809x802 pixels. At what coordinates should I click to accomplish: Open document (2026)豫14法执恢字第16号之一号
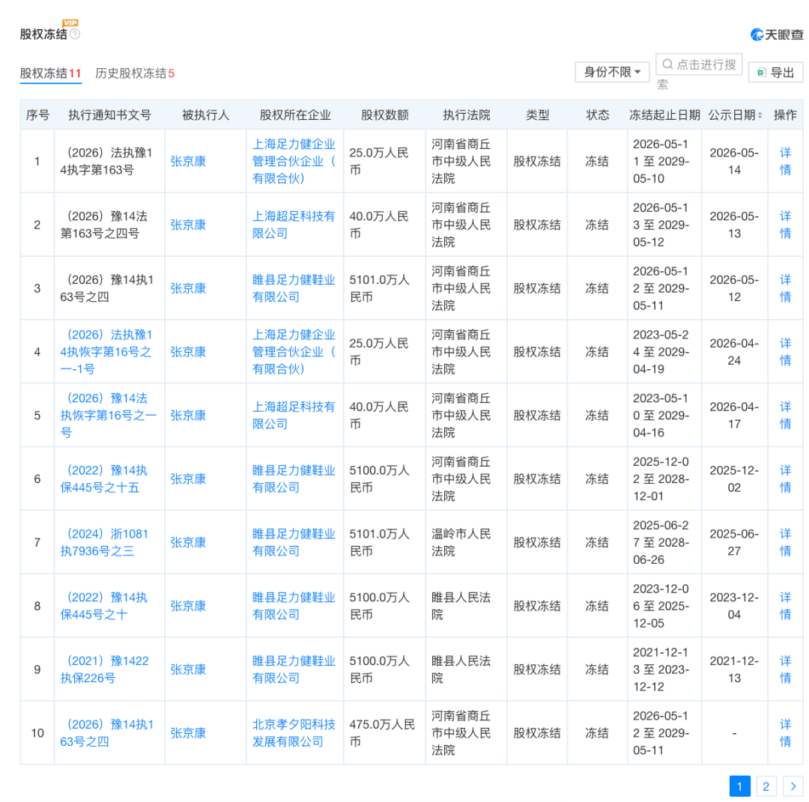(x=109, y=415)
